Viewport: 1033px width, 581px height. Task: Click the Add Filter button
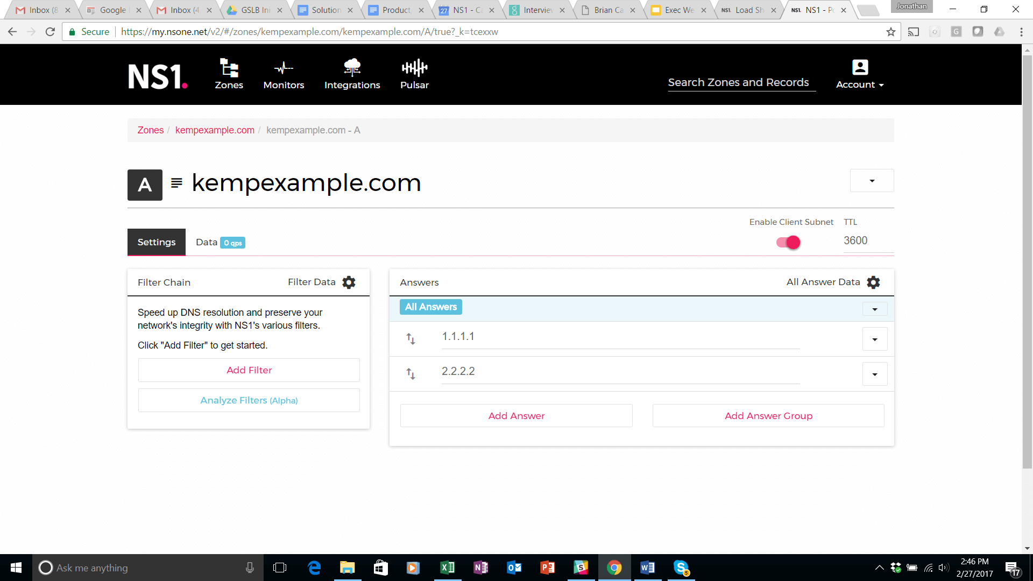(x=249, y=370)
